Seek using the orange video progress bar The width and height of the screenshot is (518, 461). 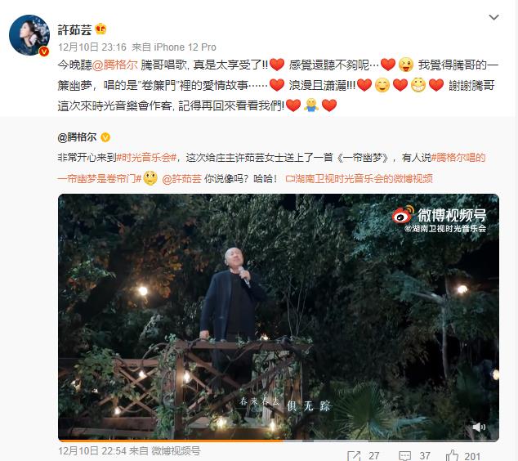click(x=279, y=441)
